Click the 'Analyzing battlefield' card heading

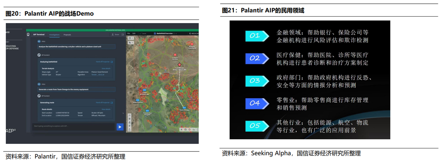[x=49, y=62]
